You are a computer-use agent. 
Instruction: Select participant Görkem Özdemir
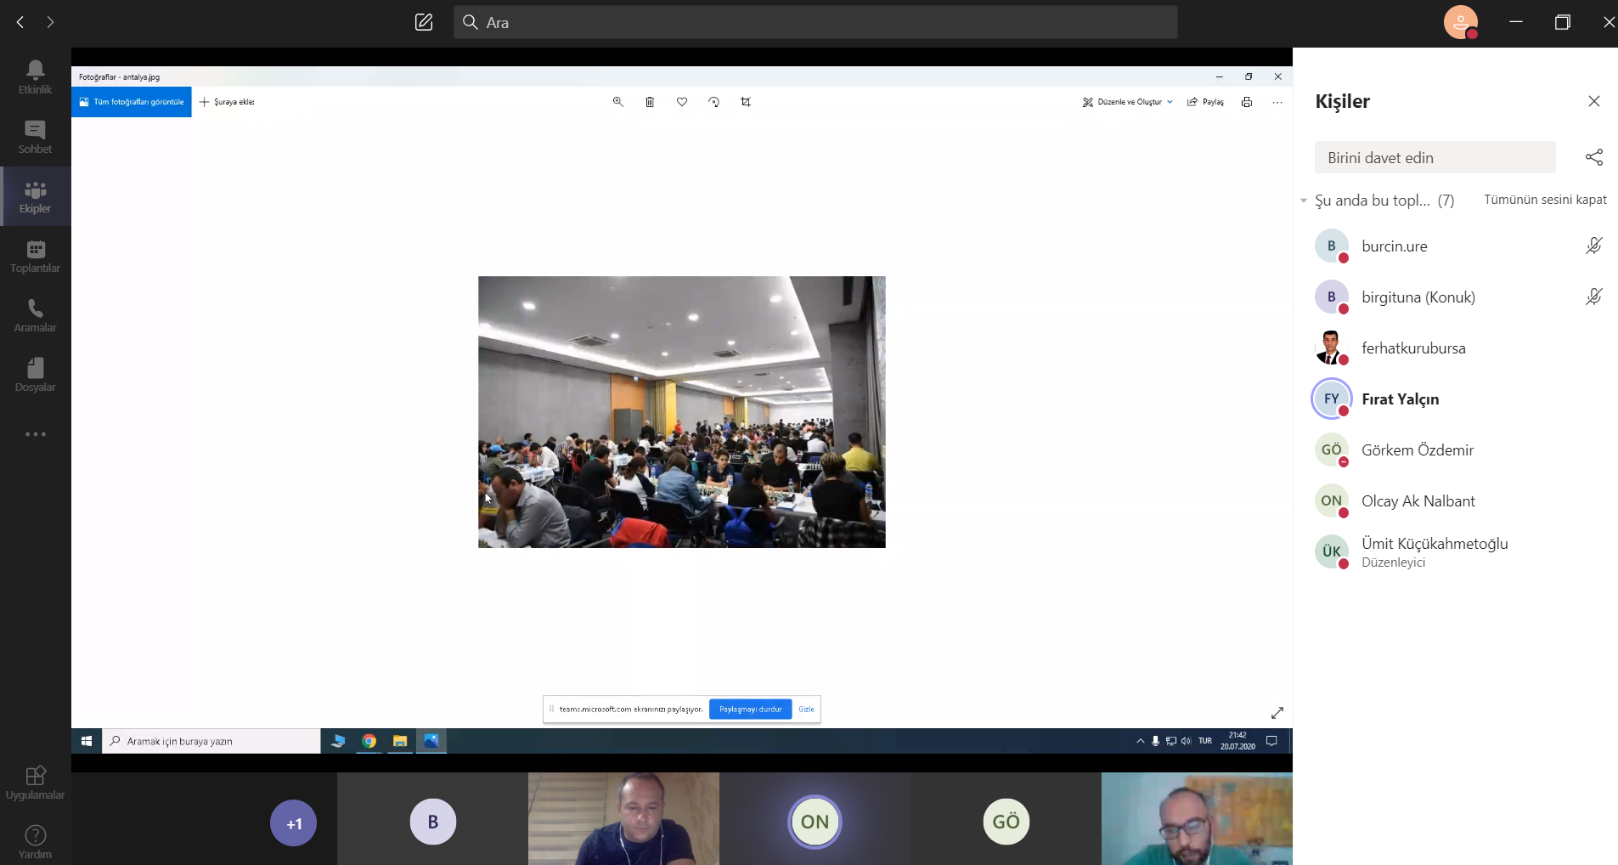point(1456,449)
